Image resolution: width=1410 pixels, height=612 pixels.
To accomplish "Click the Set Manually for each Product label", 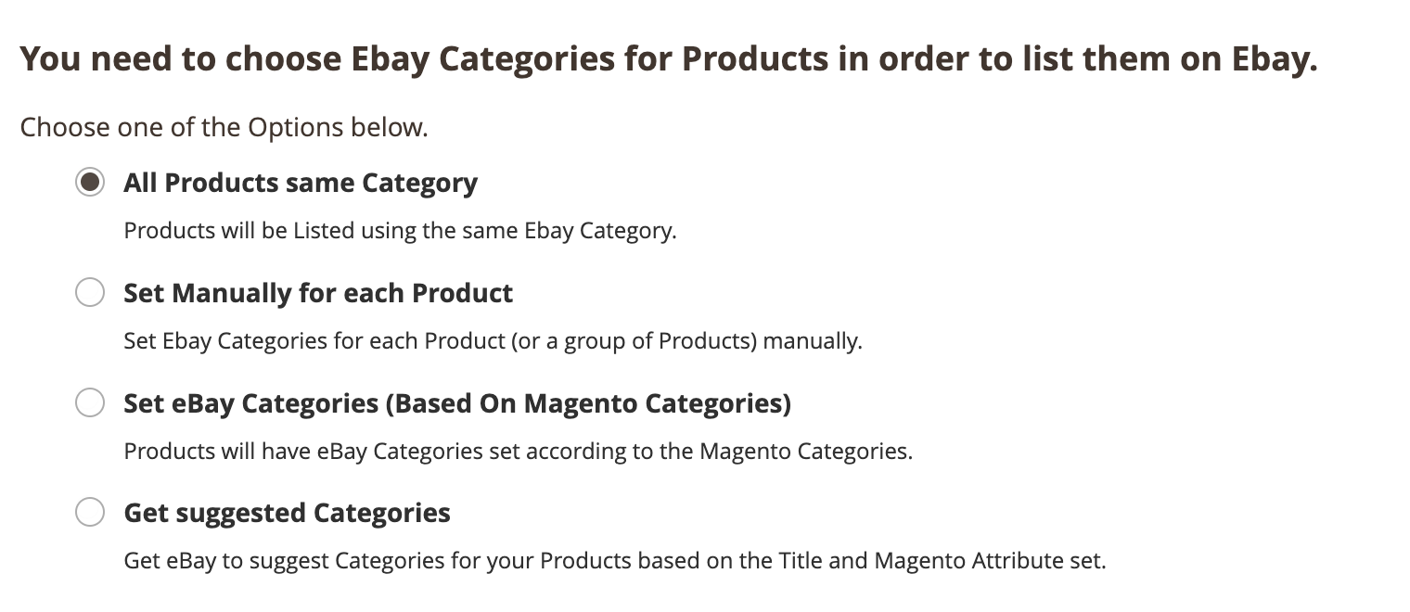I will [x=318, y=293].
